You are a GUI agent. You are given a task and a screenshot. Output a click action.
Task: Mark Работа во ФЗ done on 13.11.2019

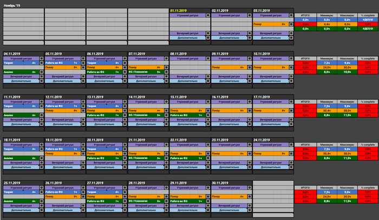tap(125, 115)
